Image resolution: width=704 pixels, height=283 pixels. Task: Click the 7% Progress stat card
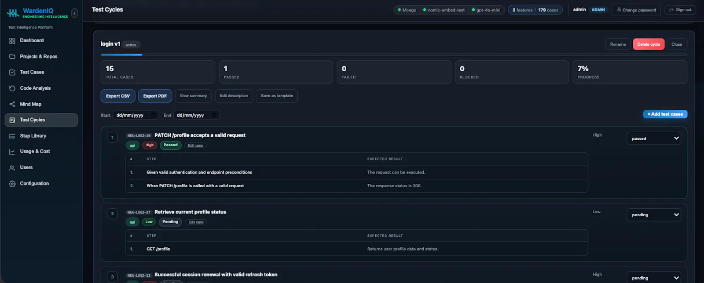pos(630,72)
